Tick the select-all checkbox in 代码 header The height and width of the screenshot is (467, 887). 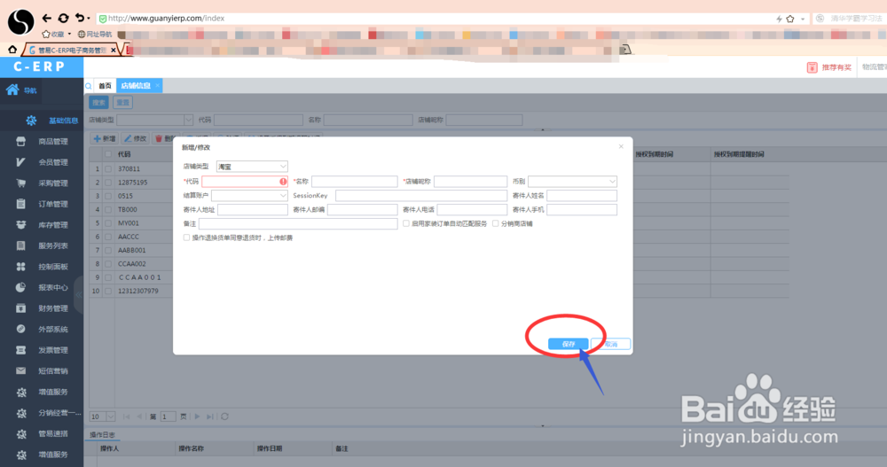point(108,154)
